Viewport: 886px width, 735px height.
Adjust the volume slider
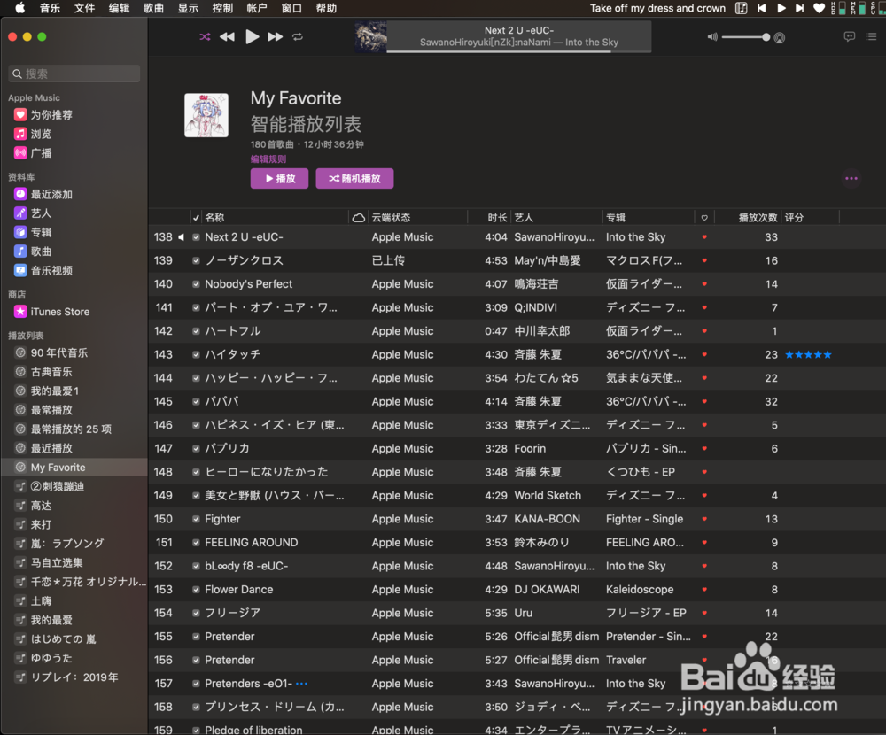point(745,37)
